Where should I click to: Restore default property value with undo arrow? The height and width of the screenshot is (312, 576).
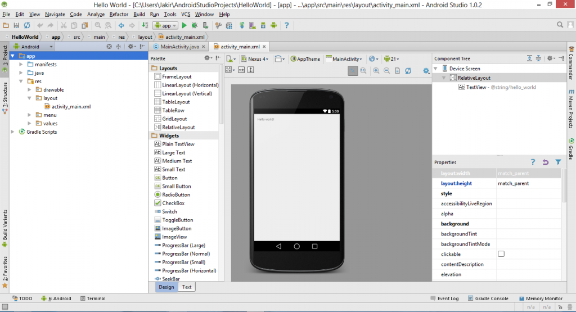tap(546, 162)
